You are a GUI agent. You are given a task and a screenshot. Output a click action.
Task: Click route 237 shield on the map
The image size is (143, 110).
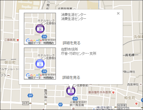(30, 95)
